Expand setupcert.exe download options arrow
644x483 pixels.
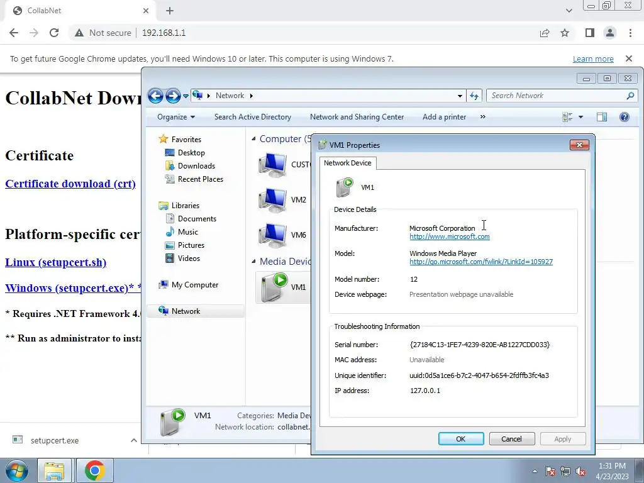[x=133, y=440]
